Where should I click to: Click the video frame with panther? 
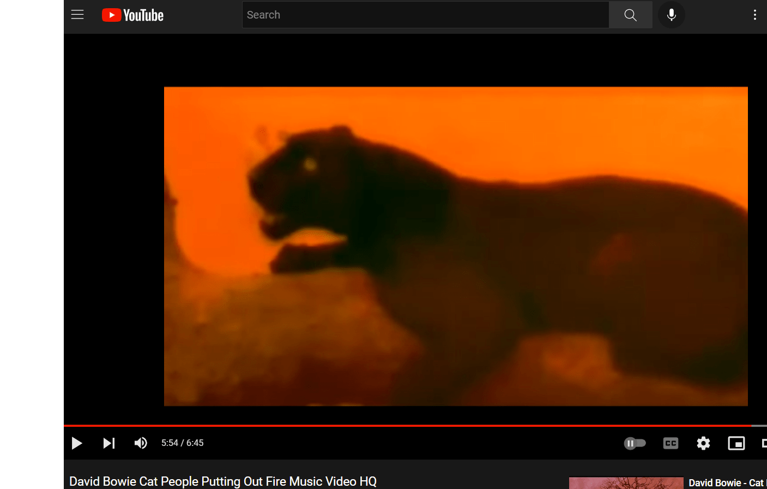pos(456,246)
